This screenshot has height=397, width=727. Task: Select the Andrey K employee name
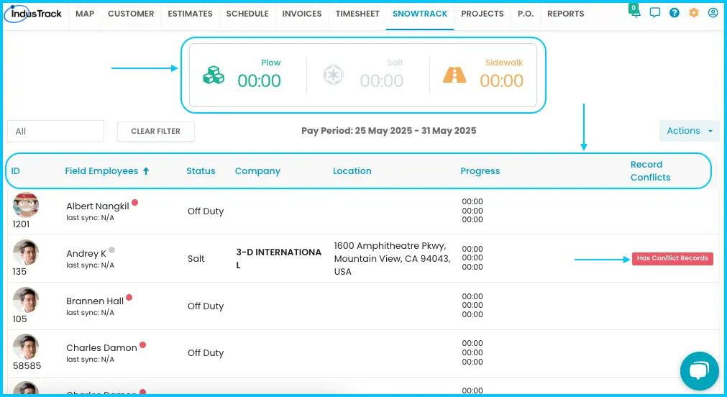86,254
